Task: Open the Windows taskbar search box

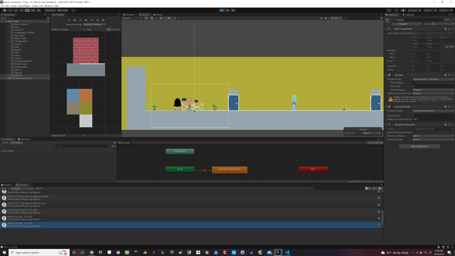Action: click(39, 252)
